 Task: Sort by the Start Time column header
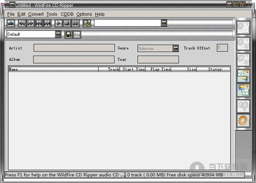click(x=133, y=69)
